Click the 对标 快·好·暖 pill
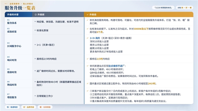198x111 pixels. [x=185, y=8]
